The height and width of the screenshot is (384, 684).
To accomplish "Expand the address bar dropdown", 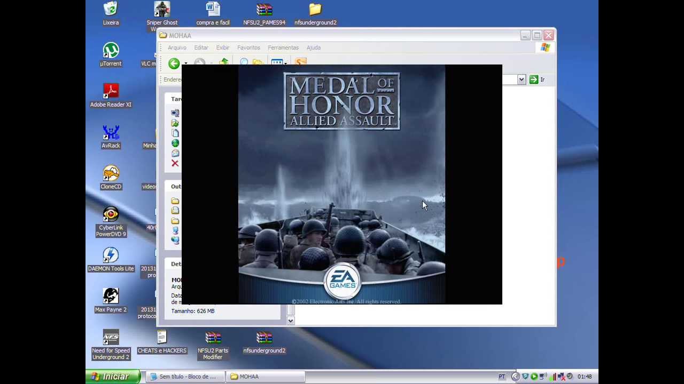I will click(x=522, y=79).
